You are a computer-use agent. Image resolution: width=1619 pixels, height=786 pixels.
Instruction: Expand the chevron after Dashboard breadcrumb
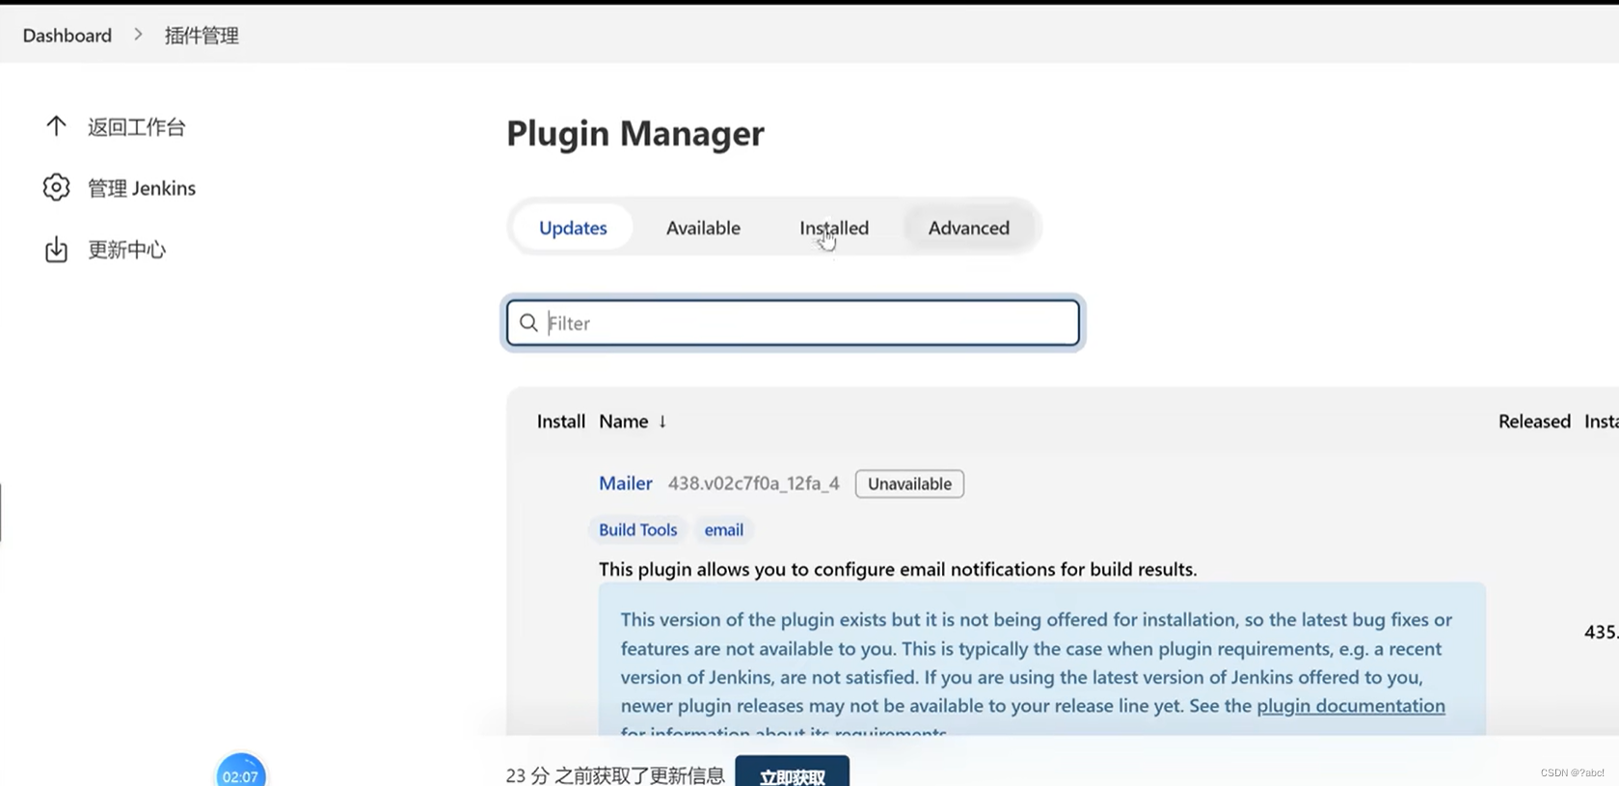(138, 35)
